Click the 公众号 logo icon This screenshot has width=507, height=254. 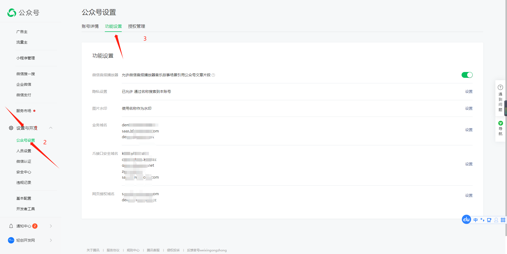click(12, 13)
